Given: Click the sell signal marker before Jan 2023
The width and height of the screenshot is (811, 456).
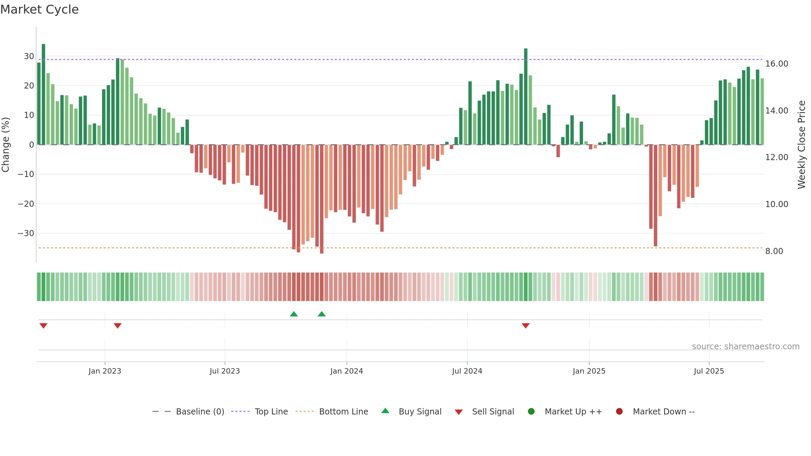Looking at the screenshot, I should (x=43, y=326).
